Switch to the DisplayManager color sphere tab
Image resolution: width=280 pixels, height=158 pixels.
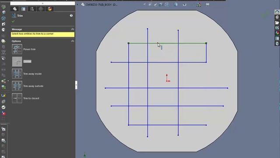click(49, 9)
